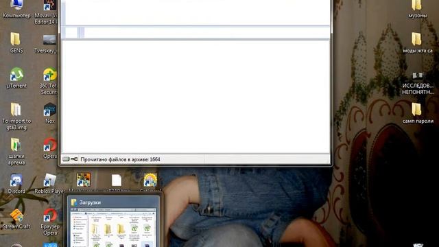Click the drive icon in the archive status bar
Screen dimensions: 439x247
[66, 159]
